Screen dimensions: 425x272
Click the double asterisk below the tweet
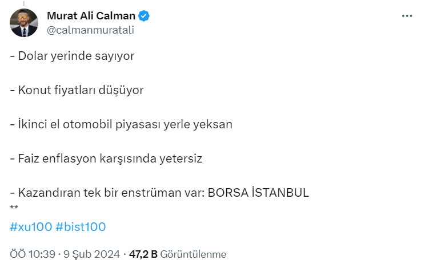click(14, 206)
